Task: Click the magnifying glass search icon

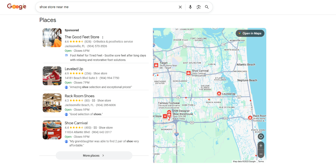Action: (x=207, y=7)
